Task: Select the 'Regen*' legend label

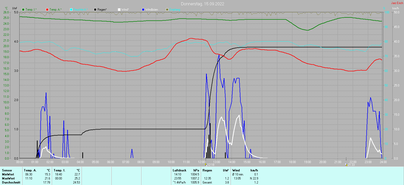Action: [x=102, y=10]
